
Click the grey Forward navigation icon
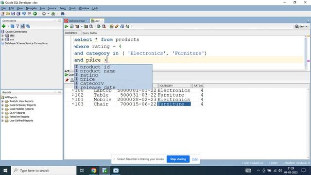pos(44,14)
